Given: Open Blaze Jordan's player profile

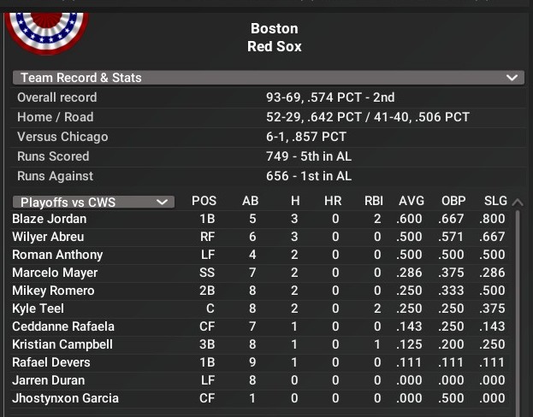Looking at the screenshot, I should coord(50,219).
